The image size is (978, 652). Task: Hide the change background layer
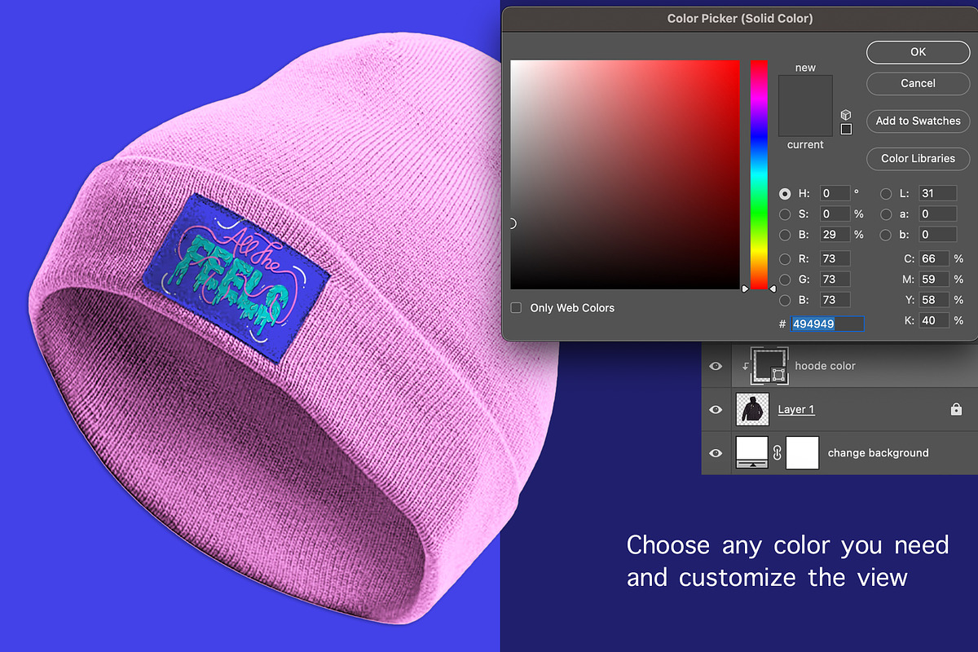point(716,452)
